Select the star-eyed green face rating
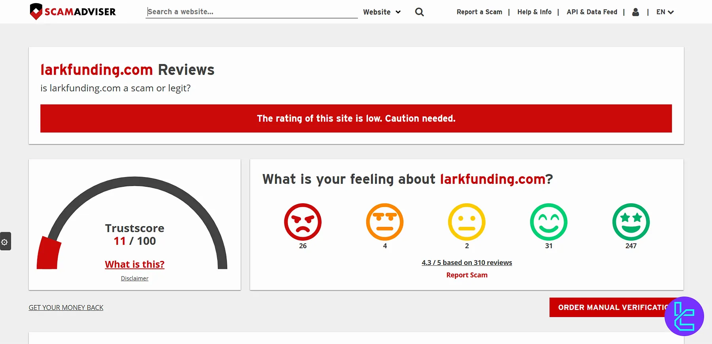Image resolution: width=712 pixels, height=344 pixels. [x=631, y=222]
